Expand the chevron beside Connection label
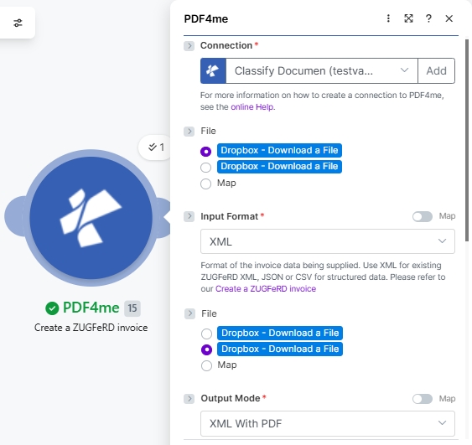This screenshot has height=445, width=472. tap(189, 46)
